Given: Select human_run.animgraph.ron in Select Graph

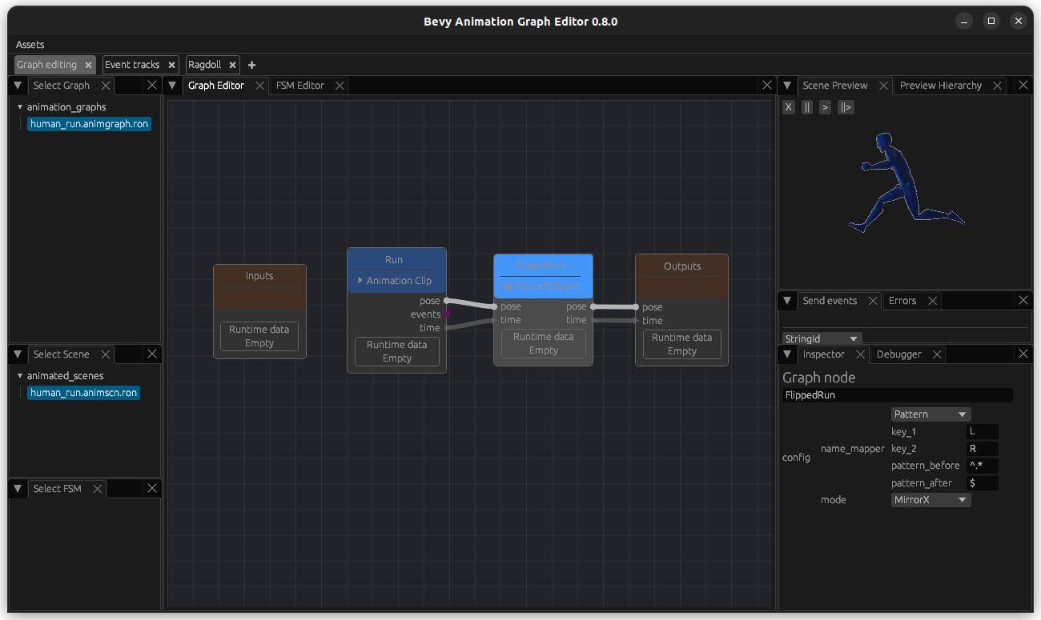Looking at the screenshot, I should click(88, 123).
